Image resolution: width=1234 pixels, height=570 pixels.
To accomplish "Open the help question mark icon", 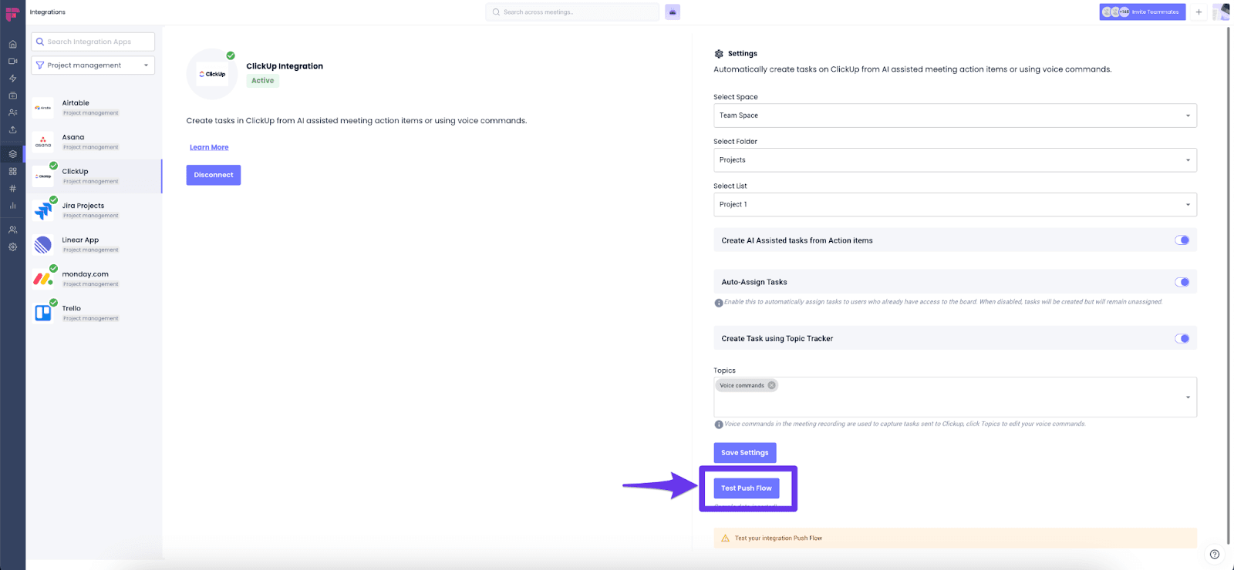I will click(x=1215, y=554).
